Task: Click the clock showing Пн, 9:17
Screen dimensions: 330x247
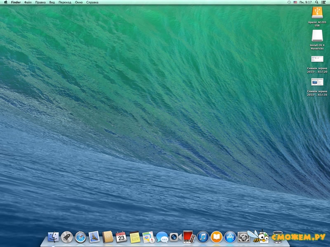Action: point(305,2)
